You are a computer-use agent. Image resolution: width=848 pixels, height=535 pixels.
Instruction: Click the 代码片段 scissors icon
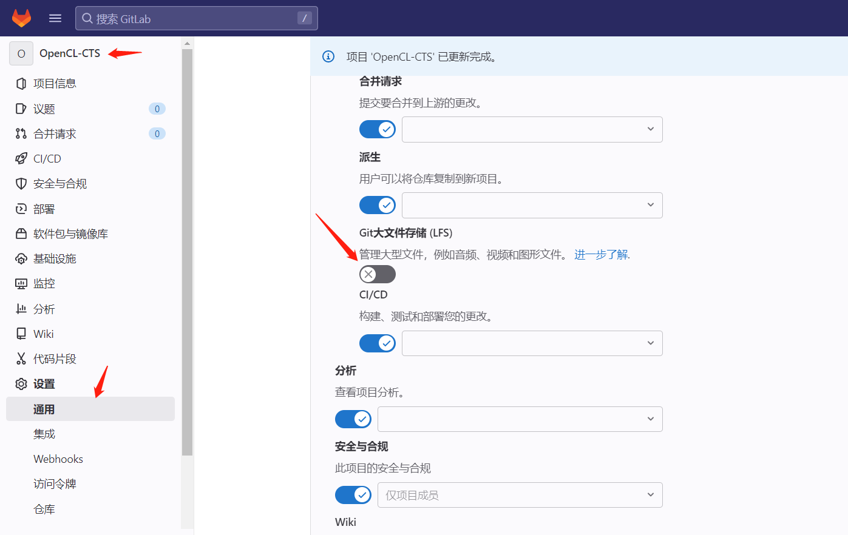pyautogui.click(x=21, y=358)
